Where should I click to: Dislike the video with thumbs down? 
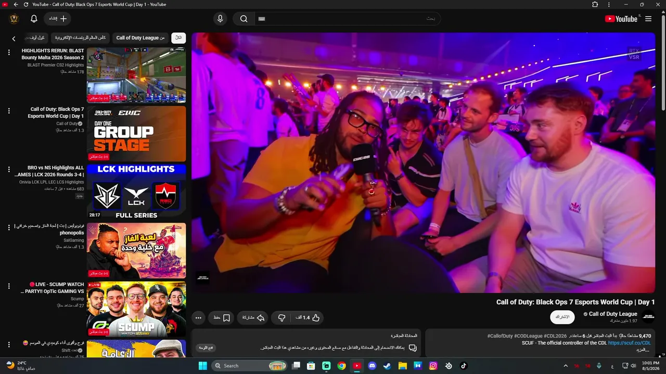tap(281, 317)
